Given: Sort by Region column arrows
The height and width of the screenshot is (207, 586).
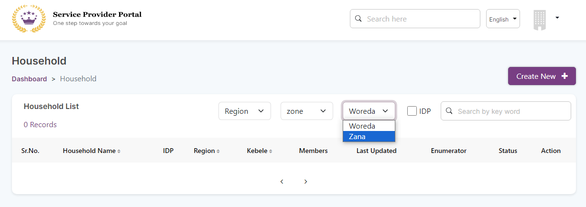Looking at the screenshot, I should (218, 151).
